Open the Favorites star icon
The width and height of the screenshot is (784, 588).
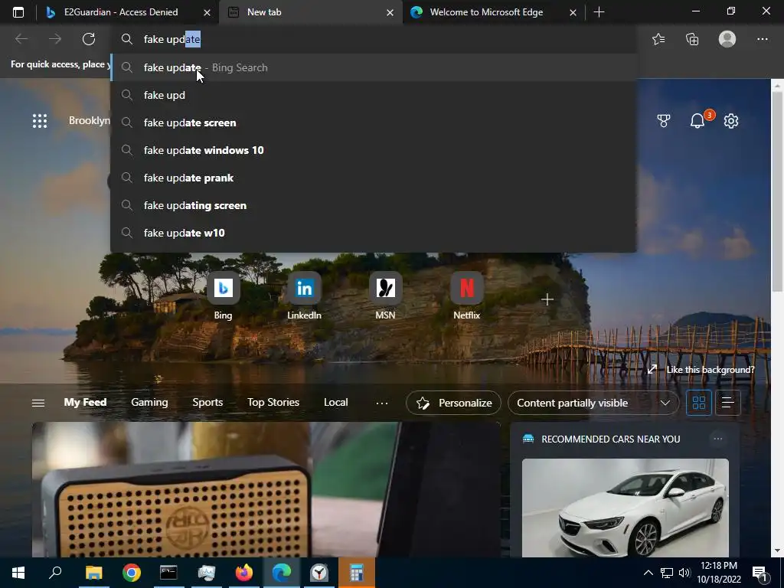[x=658, y=39]
